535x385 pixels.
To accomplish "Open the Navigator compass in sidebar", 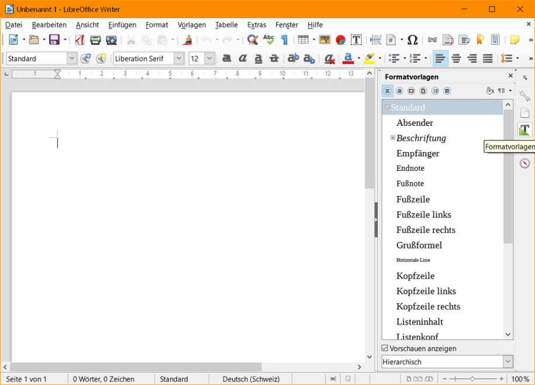I will pyautogui.click(x=524, y=163).
